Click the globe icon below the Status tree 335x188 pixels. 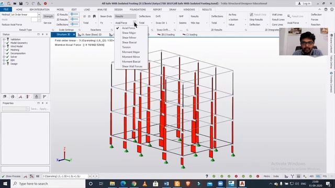coord(13,97)
